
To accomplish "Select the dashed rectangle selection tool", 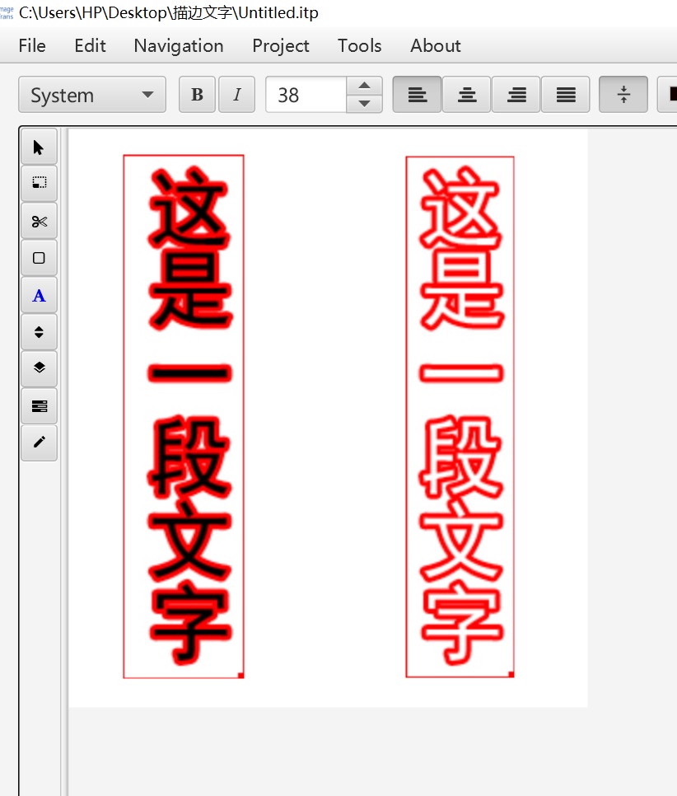I will pos(39,184).
